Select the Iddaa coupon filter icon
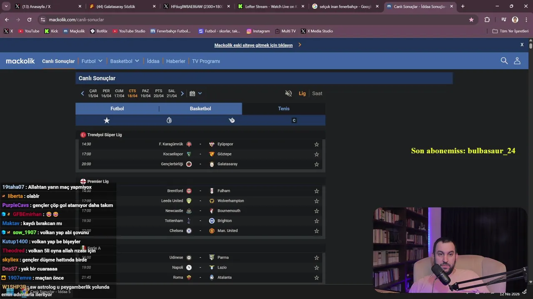The image size is (533, 299). 232,120
